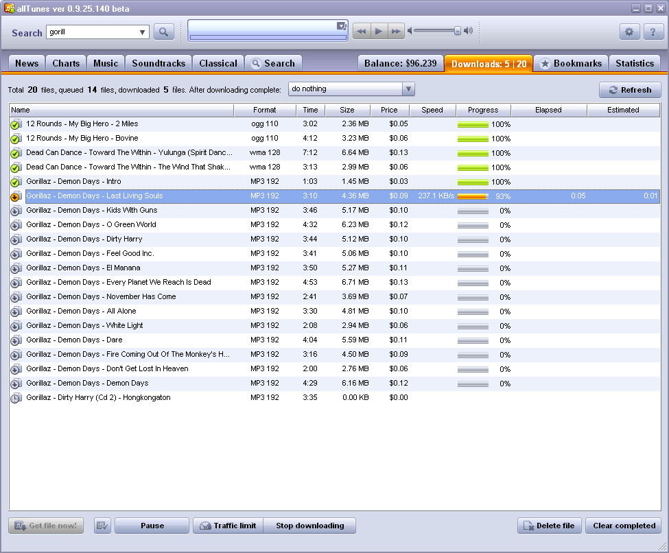
Task: Click completed checkmark icon for 2 Miles
Action: [x=16, y=125]
